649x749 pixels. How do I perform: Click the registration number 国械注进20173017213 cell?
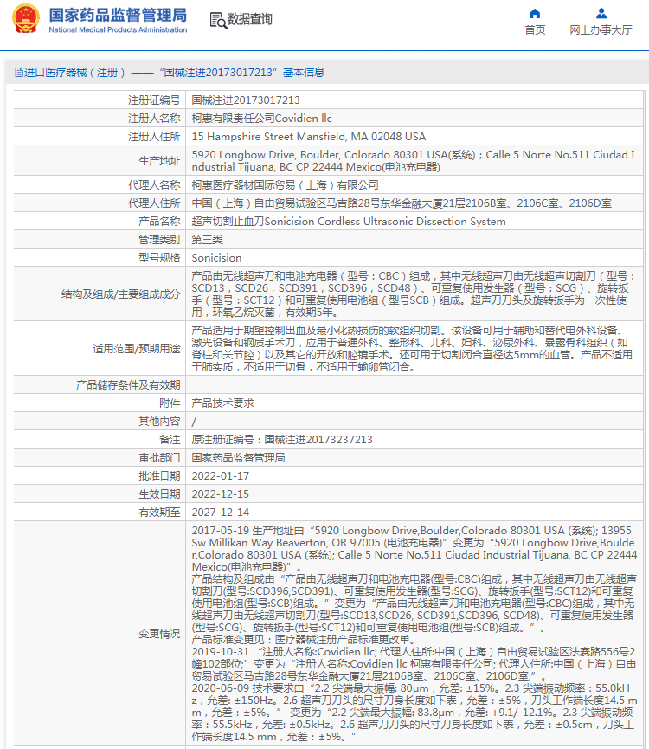click(x=246, y=100)
